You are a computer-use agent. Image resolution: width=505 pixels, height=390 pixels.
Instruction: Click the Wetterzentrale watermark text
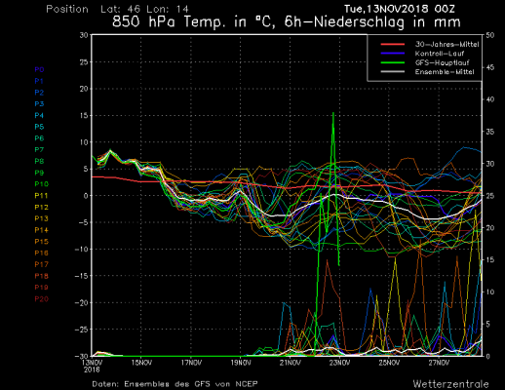(x=450, y=384)
